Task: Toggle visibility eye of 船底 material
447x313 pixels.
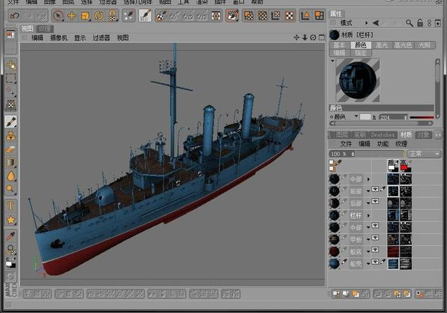Action: [375, 249]
